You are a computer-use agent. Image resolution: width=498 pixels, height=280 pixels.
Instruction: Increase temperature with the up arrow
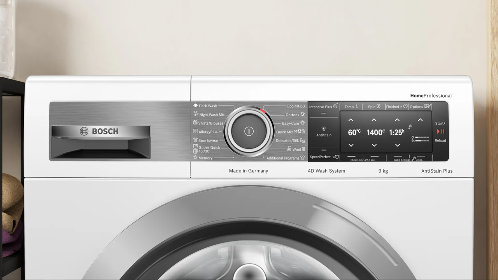coord(351,120)
